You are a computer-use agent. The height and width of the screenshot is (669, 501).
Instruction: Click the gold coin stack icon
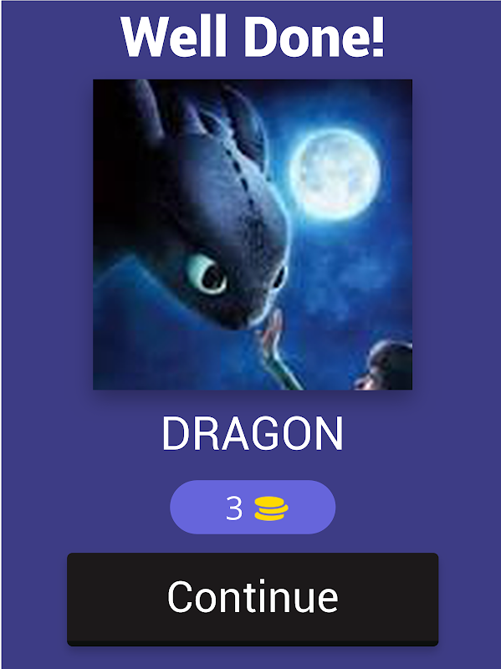pos(271,508)
